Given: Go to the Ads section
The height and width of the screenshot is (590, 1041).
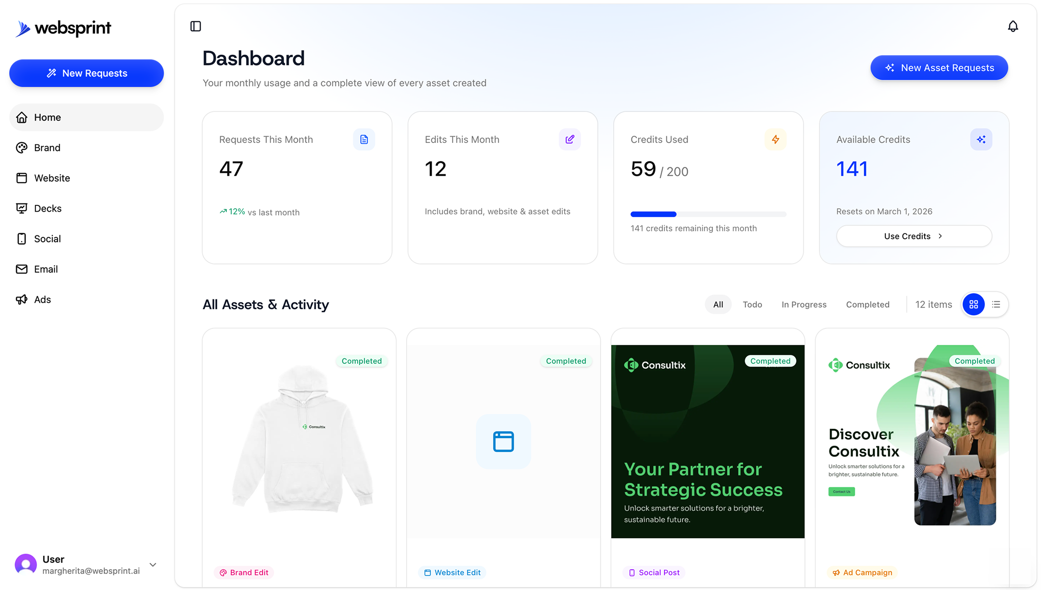Looking at the screenshot, I should tap(43, 299).
